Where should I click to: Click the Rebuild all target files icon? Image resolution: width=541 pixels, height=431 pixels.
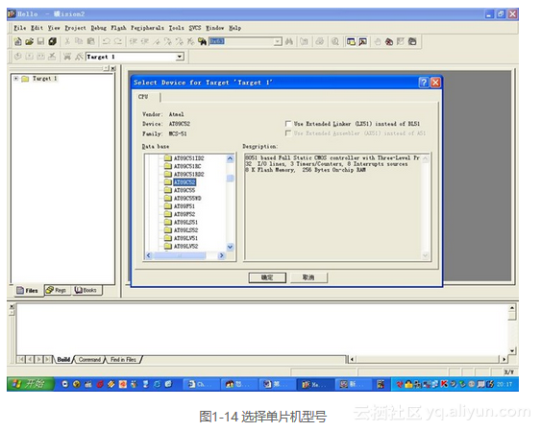click(x=40, y=57)
